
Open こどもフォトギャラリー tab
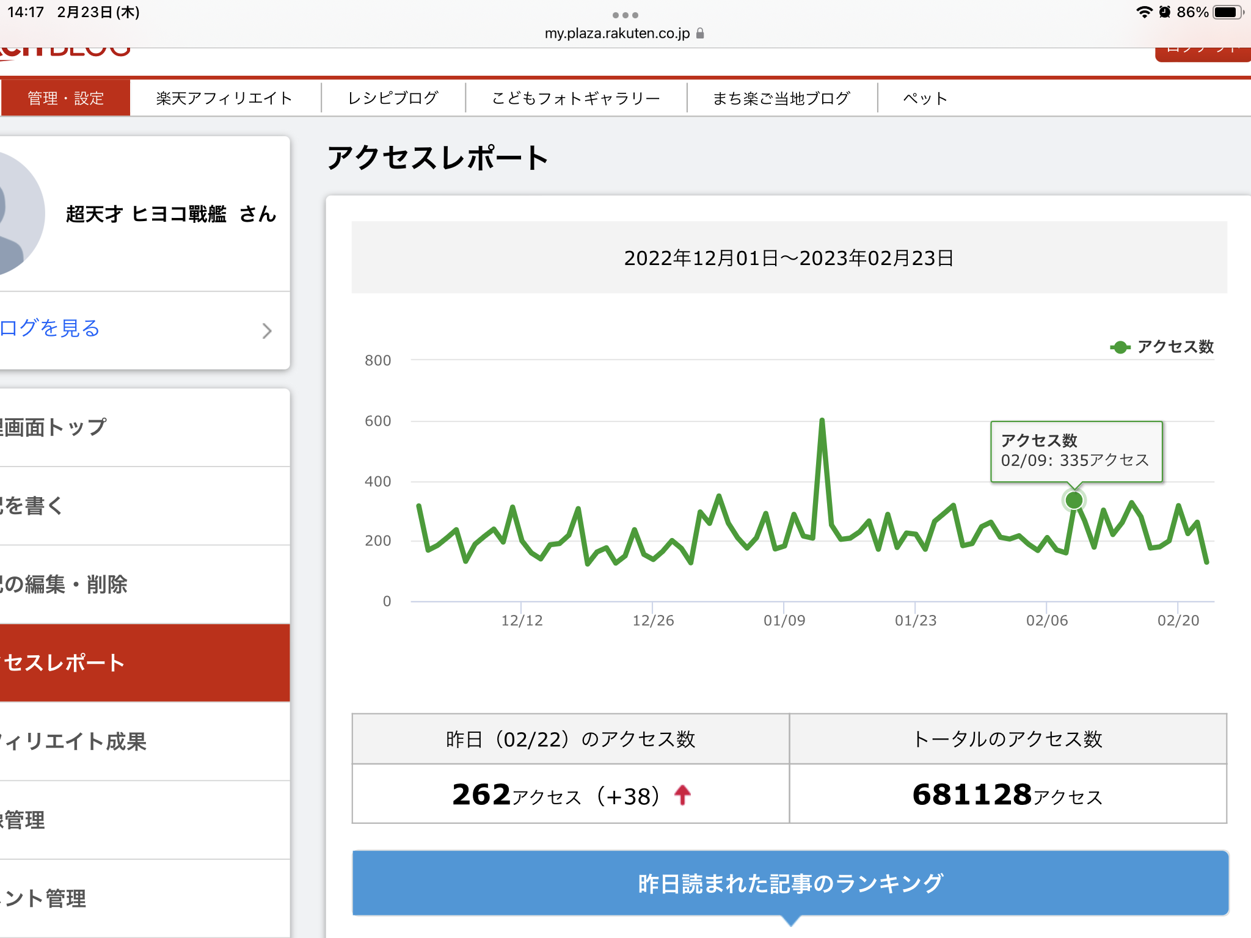pyautogui.click(x=575, y=98)
